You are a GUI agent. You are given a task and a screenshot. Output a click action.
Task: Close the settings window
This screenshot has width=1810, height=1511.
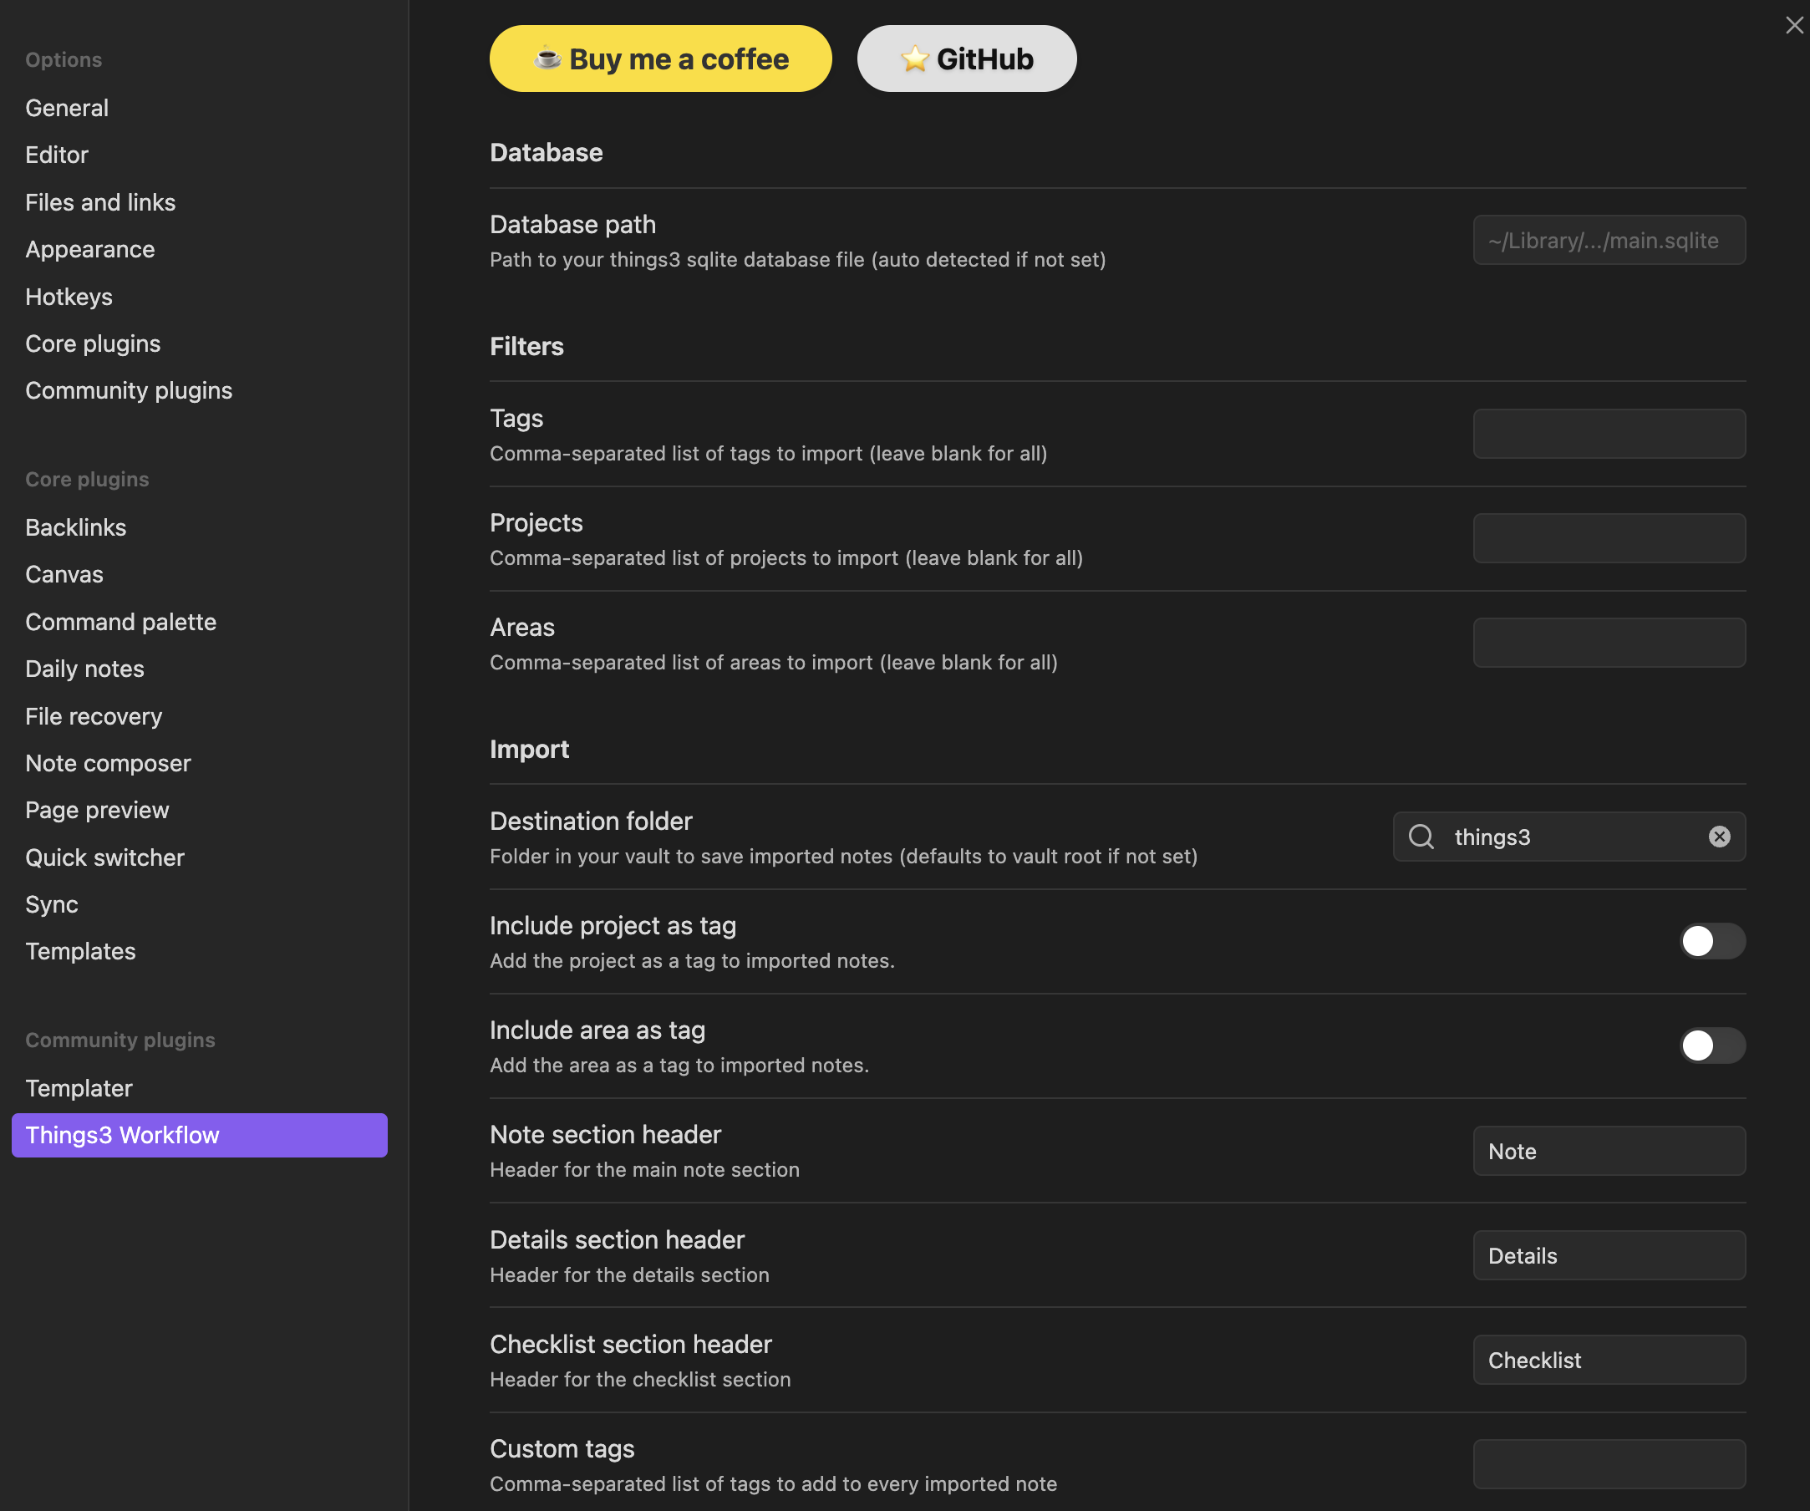1794,25
